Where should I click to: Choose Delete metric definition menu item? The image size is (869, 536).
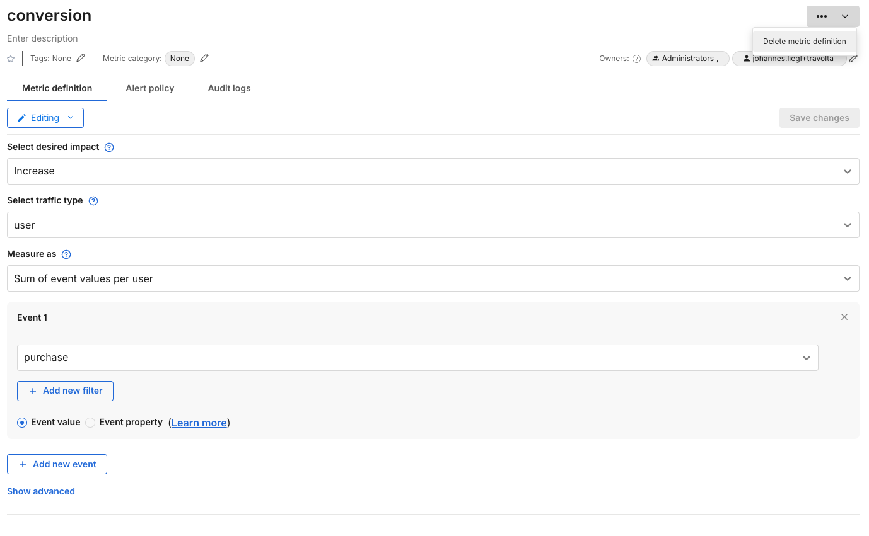804,42
